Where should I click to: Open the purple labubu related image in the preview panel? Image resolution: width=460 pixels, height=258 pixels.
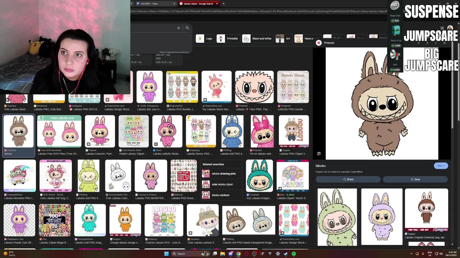[382, 217]
